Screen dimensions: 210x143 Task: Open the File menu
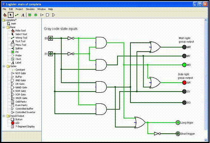pos(4,9)
